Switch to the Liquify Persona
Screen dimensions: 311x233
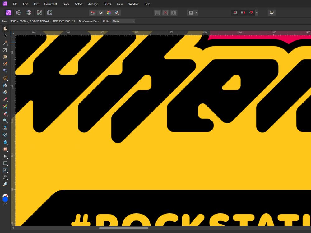point(19,13)
